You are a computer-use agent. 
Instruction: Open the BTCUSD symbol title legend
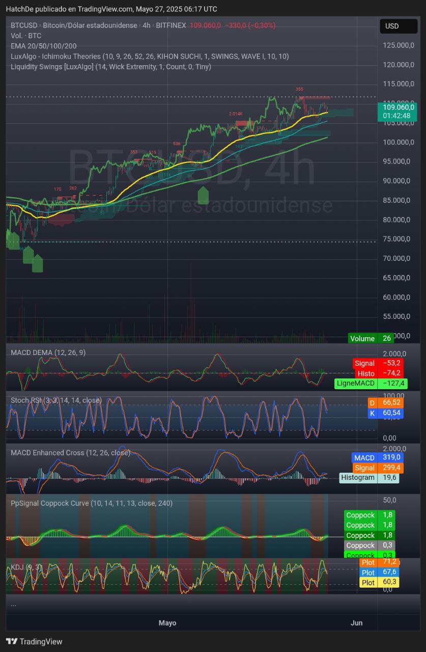click(x=98, y=25)
